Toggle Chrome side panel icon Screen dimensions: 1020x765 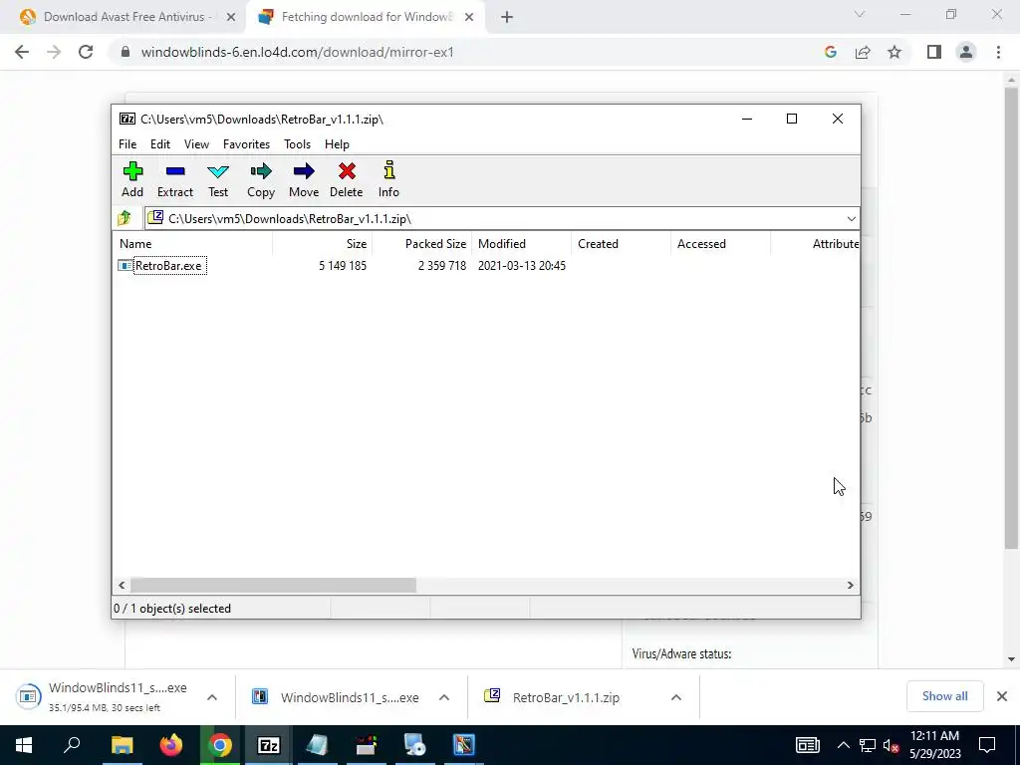coord(934,52)
